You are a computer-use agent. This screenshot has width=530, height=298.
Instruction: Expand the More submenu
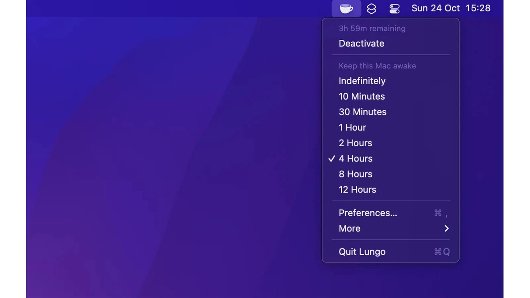[391, 228]
